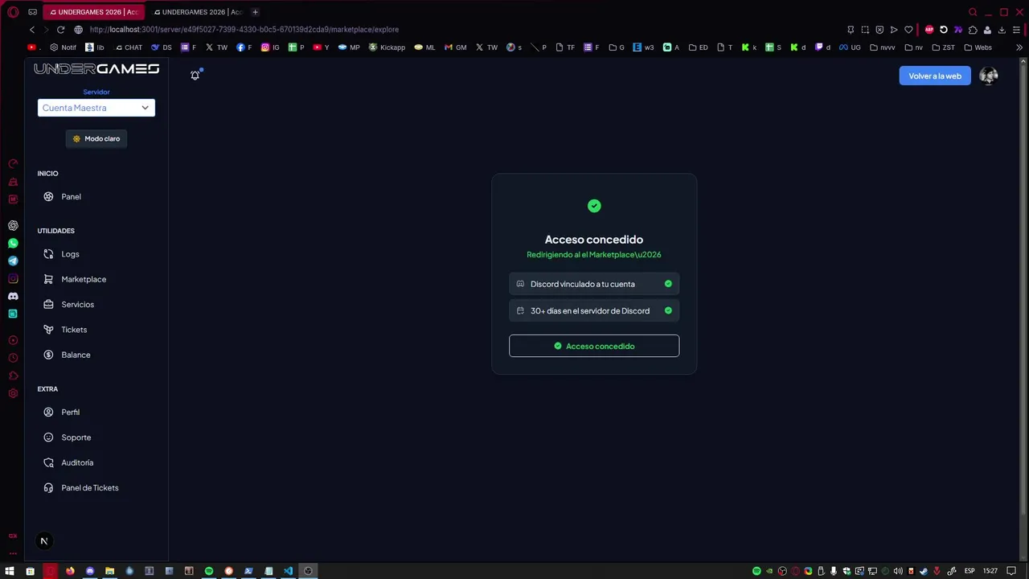This screenshot has width=1029, height=579.
Task: Click the address bar URL
Action: [244, 30]
